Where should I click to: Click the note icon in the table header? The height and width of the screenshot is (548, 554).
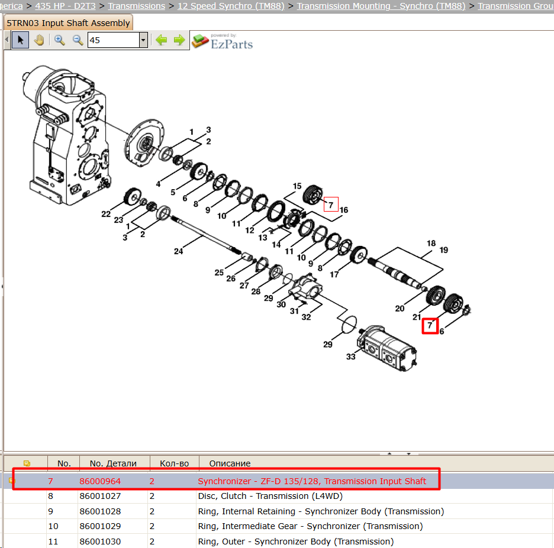tap(27, 463)
